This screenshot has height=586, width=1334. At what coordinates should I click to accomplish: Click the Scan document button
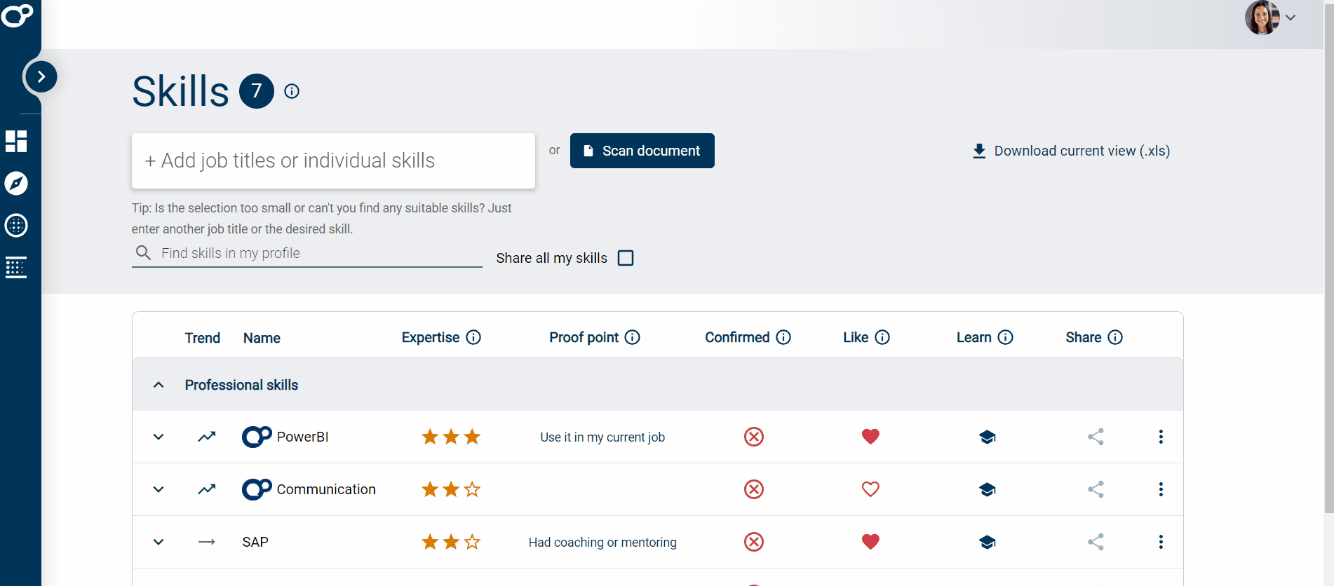642,151
